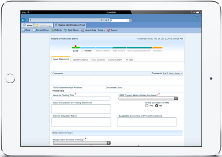This screenshot has width=222, height=157.
Task: Choose the Review workflow radio button
Action: [83, 51]
